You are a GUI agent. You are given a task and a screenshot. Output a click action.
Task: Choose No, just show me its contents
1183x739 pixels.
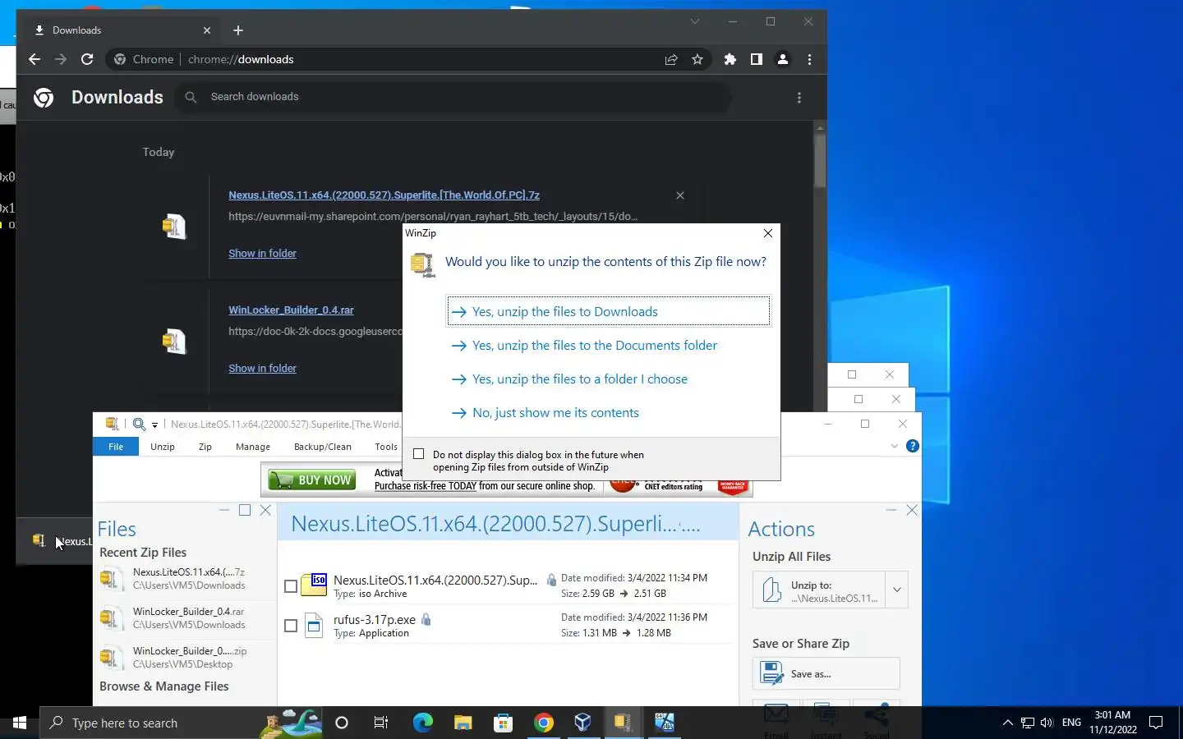click(609, 413)
